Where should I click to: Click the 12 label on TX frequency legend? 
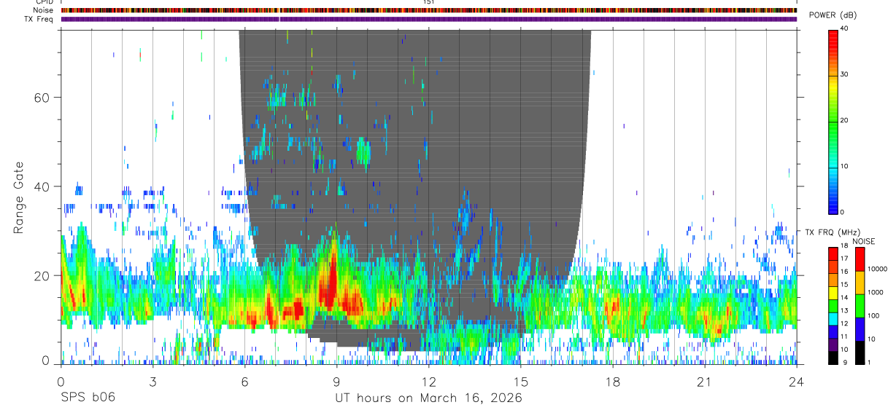click(x=843, y=323)
